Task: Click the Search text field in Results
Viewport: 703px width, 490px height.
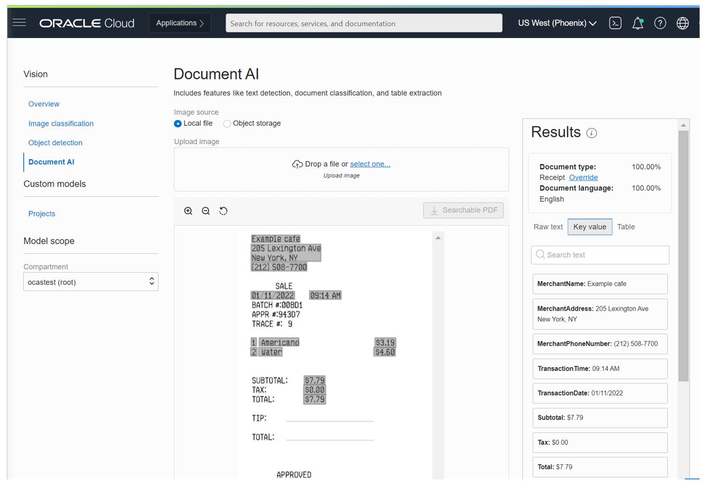Action: tap(600, 255)
